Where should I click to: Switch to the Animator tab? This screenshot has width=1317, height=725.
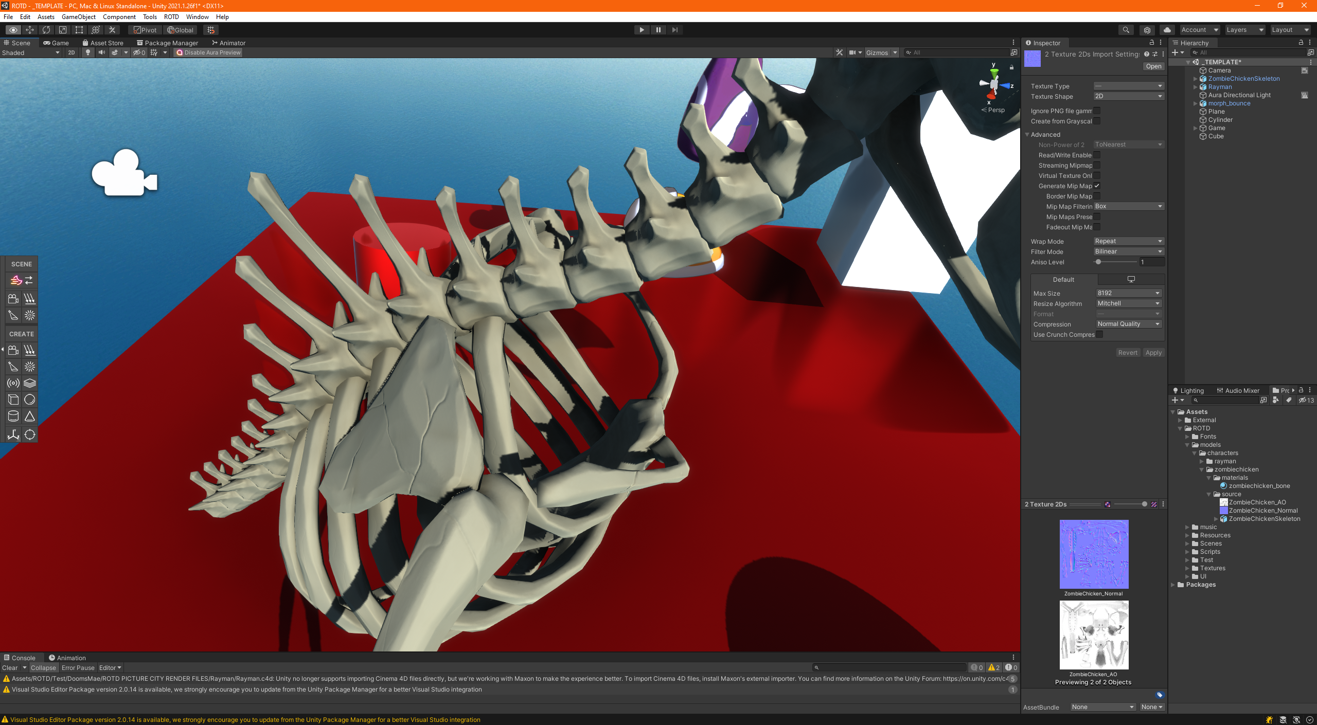[228, 43]
